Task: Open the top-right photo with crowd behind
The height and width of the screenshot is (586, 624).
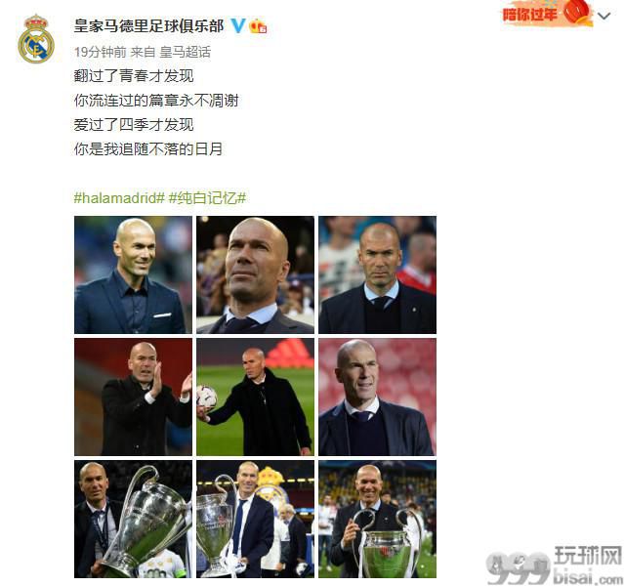Action: [x=377, y=274]
